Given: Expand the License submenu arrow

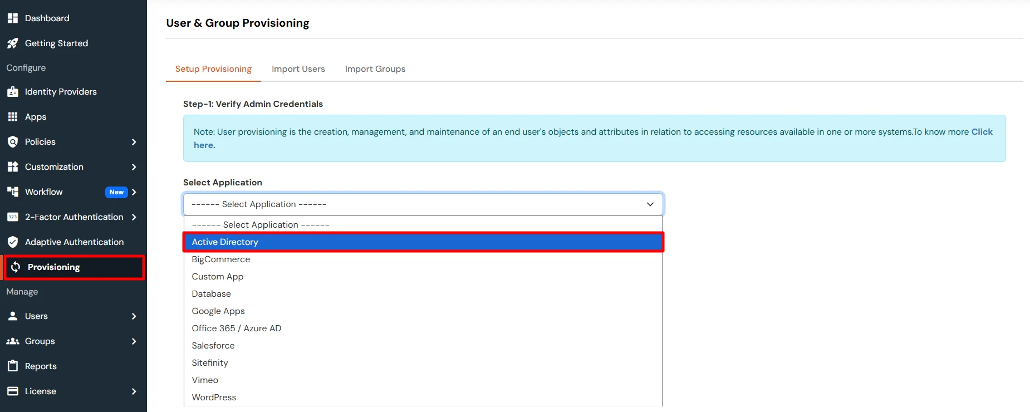Looking at the screenshot, I should [x=134, y=391].
